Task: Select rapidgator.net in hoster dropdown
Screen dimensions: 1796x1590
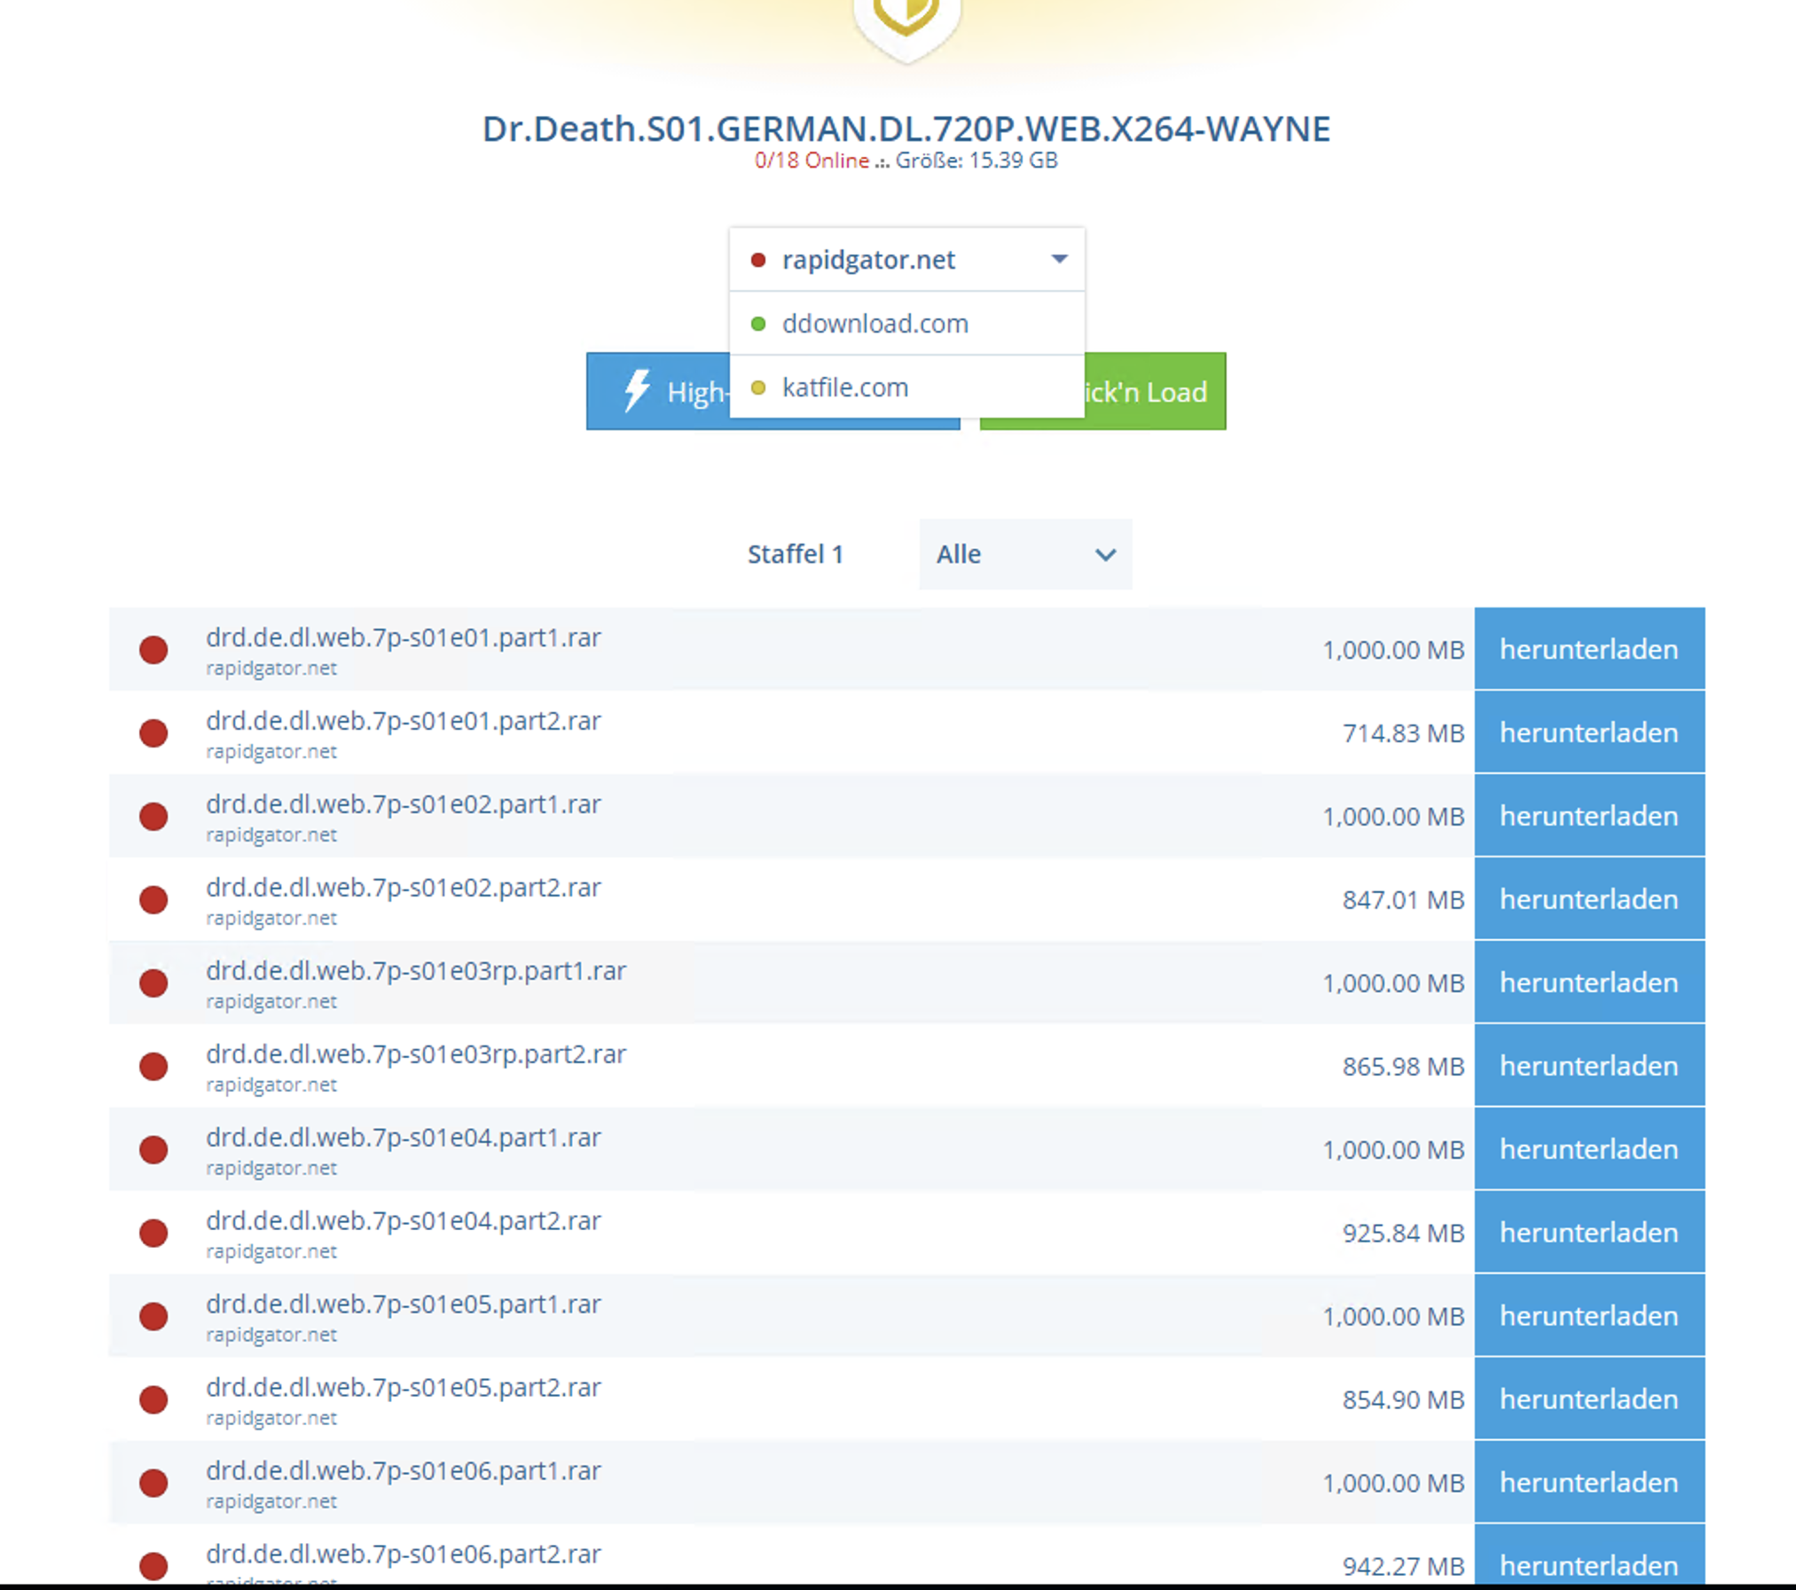Action: click(x=867, y=260)
